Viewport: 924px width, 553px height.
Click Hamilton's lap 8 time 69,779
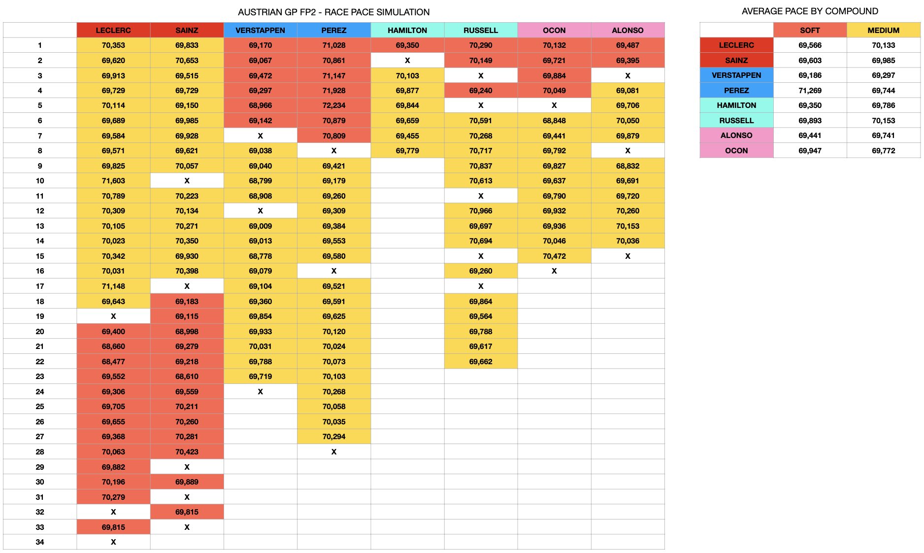point(407,151)
